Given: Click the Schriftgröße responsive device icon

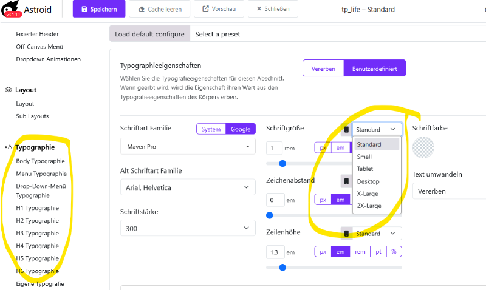Looking at the screenshot, I should tap(346, 129).
